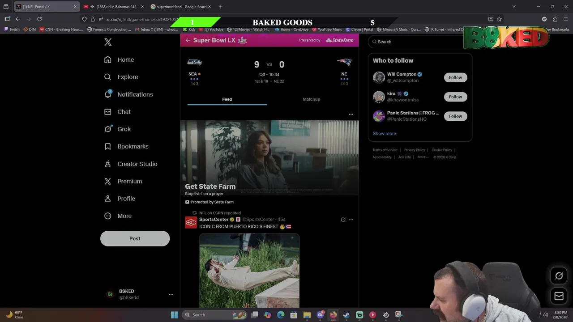Open the account menu dots beside B8KED
This screenshot has width=573, height=322.
click(x=171, y=294)
